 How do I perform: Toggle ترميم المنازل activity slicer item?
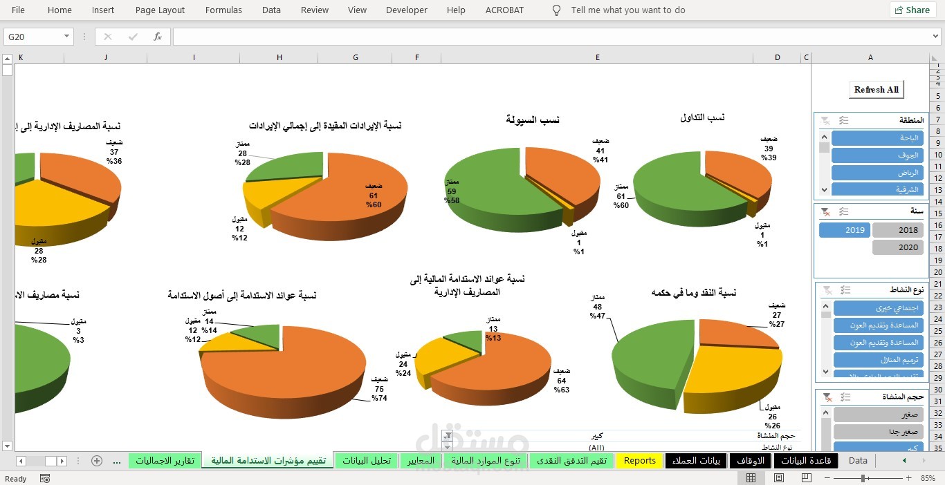[x=879, y=360]
